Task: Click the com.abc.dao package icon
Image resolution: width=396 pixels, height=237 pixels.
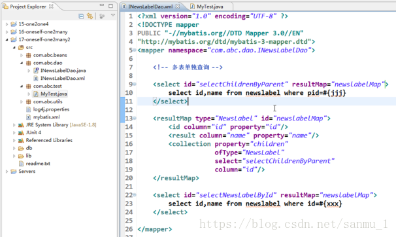Action: click(x=29, y=63)
